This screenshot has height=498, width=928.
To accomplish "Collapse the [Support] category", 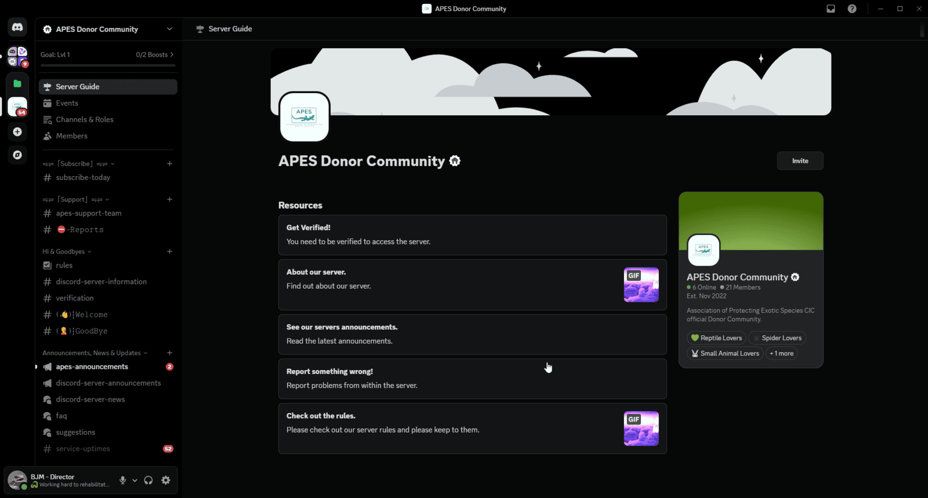I will point(76,199).
